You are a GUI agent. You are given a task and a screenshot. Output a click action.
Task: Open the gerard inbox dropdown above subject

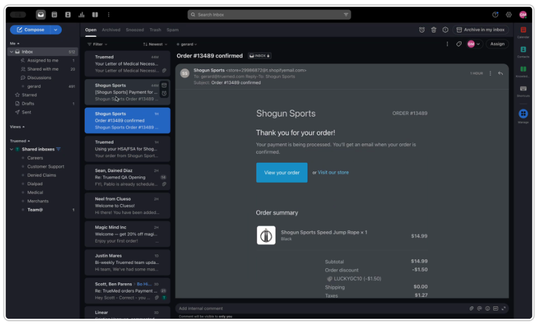point(186,44)
